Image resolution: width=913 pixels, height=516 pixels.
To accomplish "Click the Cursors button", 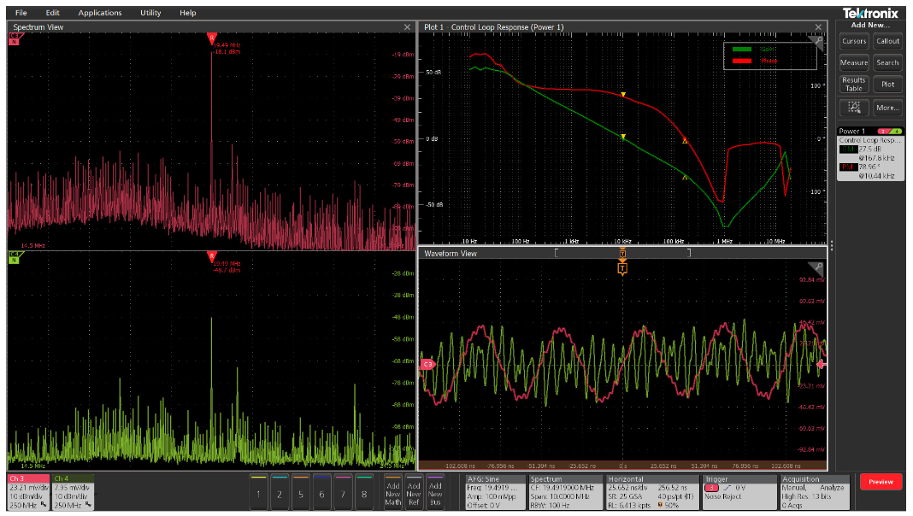I will point(853,41).
